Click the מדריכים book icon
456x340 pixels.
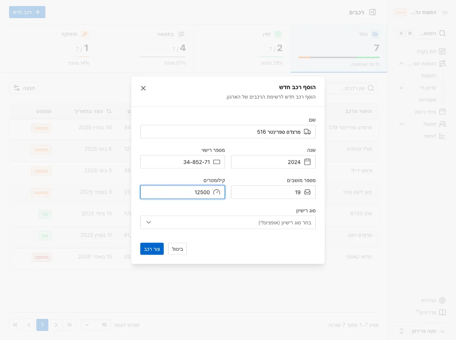(x=442, y=312)
